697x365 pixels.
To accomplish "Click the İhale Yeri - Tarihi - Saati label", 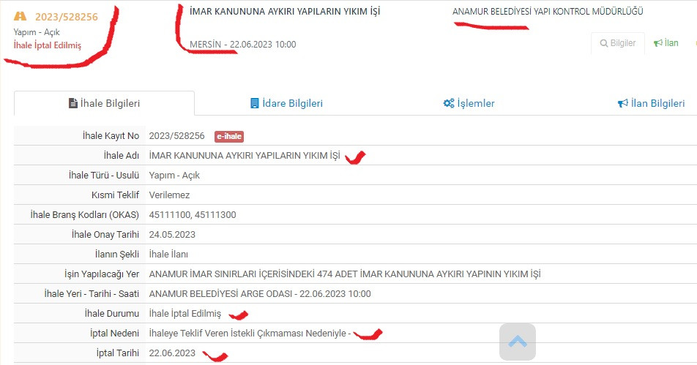I will tap(92, 294).
